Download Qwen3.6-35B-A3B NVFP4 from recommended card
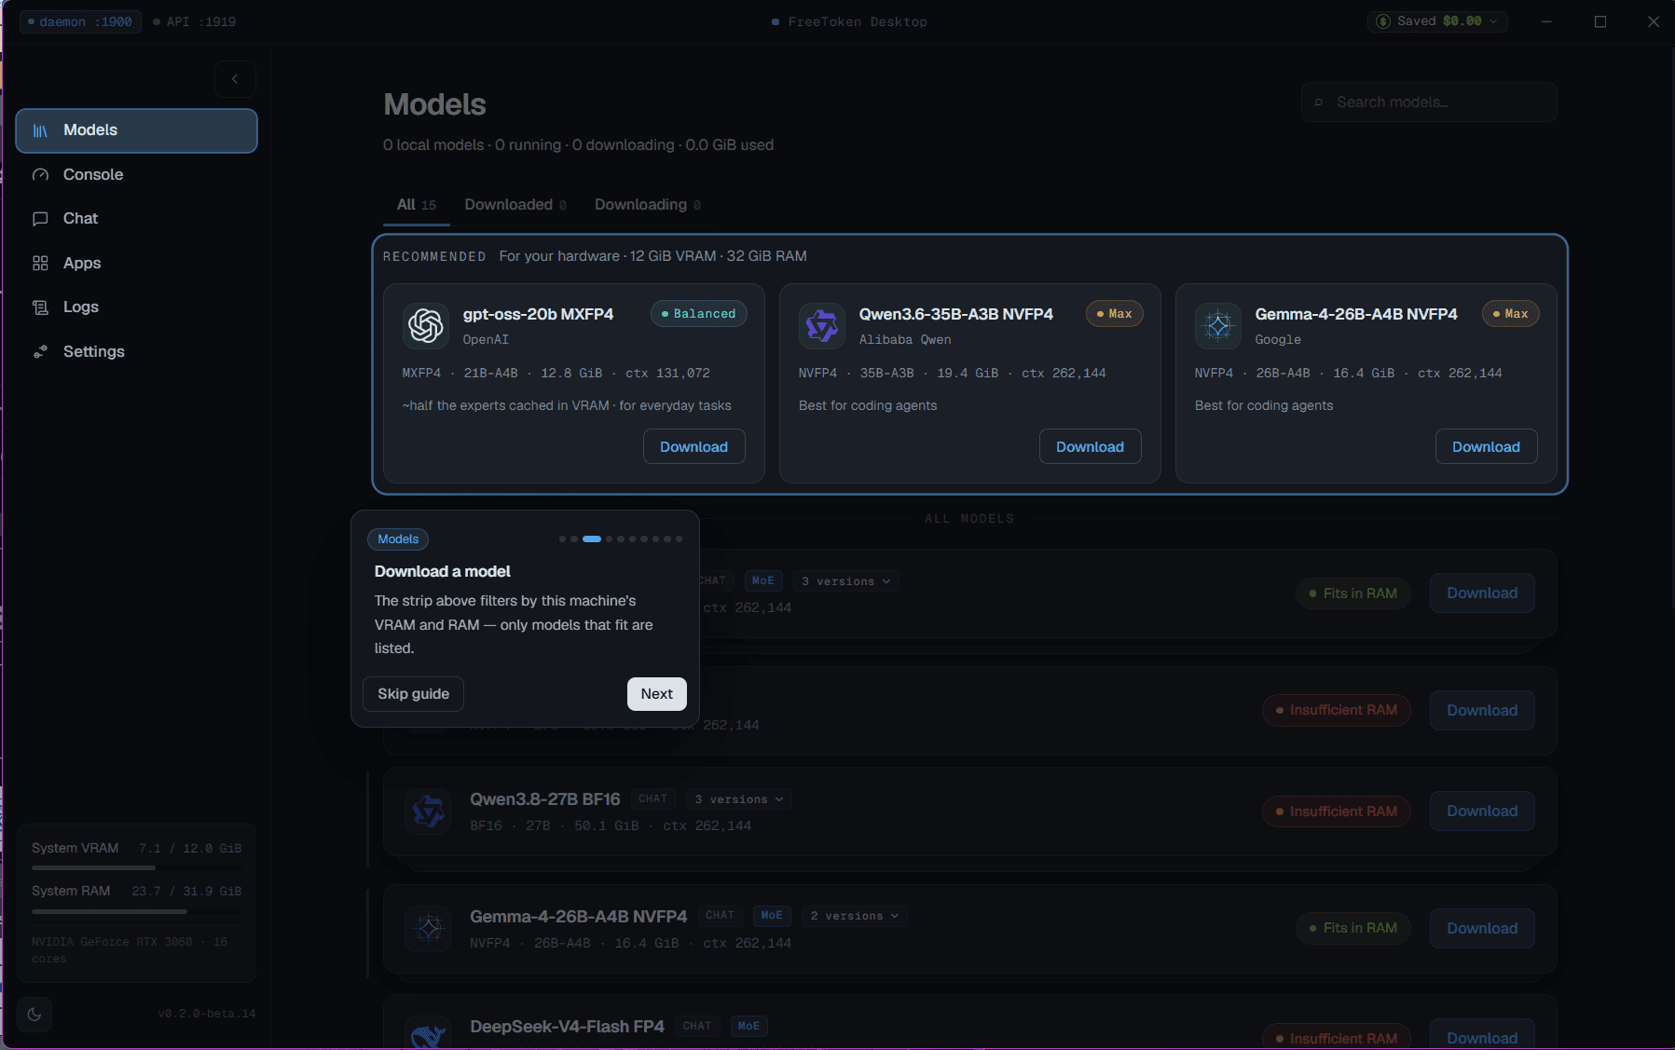Image resolution: width=1675 pixels, height=1050 pixels. pyautogui.click(x=1091, y=447)
